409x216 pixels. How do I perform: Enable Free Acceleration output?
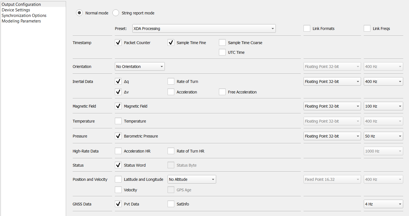[x=222, y=92]
